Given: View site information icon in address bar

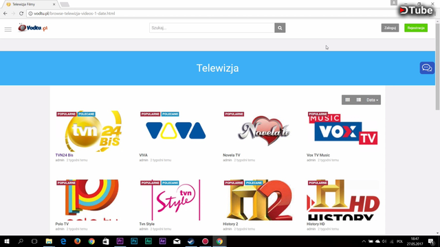Looking at the screenshot, I should tap(30, 14).
